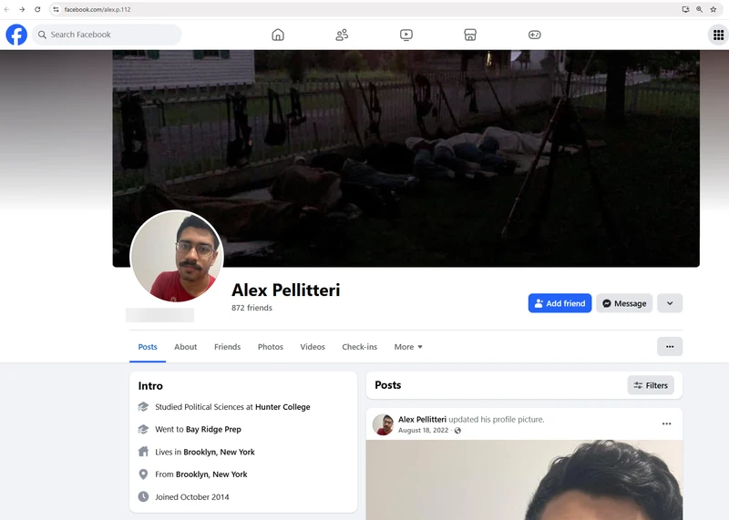Click the Facebook logo icon
The width and height of the screenshot is (729, 520).
coord(16,35)
